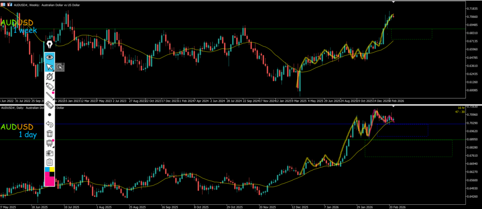482x209 pixels.
Task: Click the black dot brush size
Action: (49, 114)
